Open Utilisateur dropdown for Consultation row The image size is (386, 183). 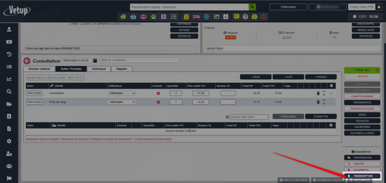[122, 93]
